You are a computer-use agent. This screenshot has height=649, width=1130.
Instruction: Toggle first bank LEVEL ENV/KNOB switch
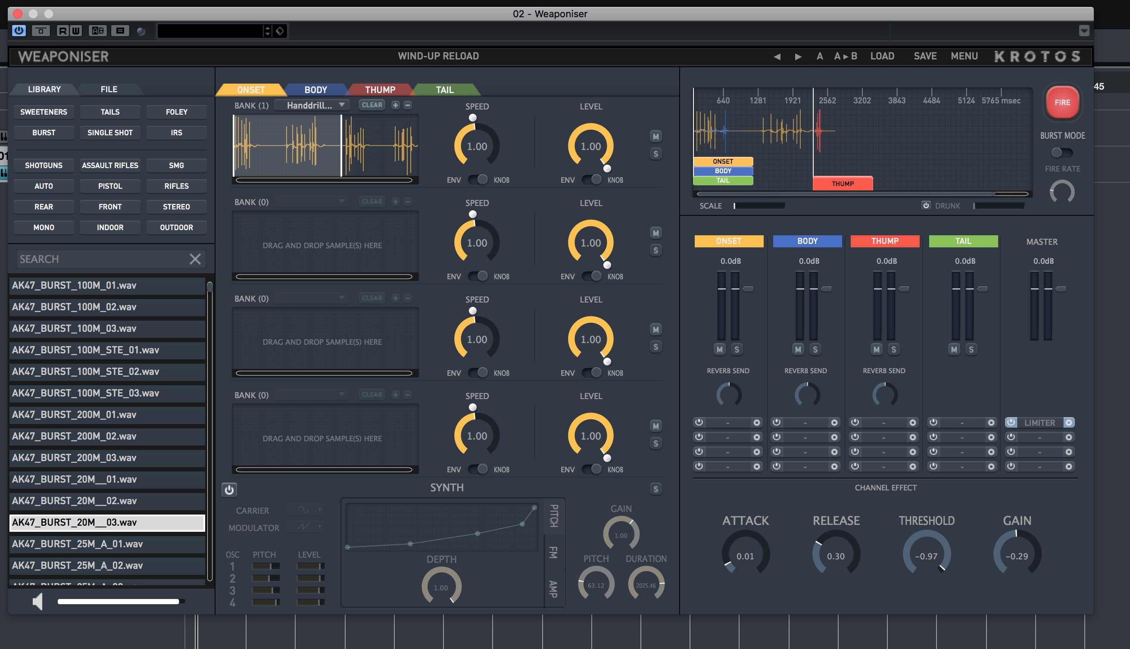592,180
